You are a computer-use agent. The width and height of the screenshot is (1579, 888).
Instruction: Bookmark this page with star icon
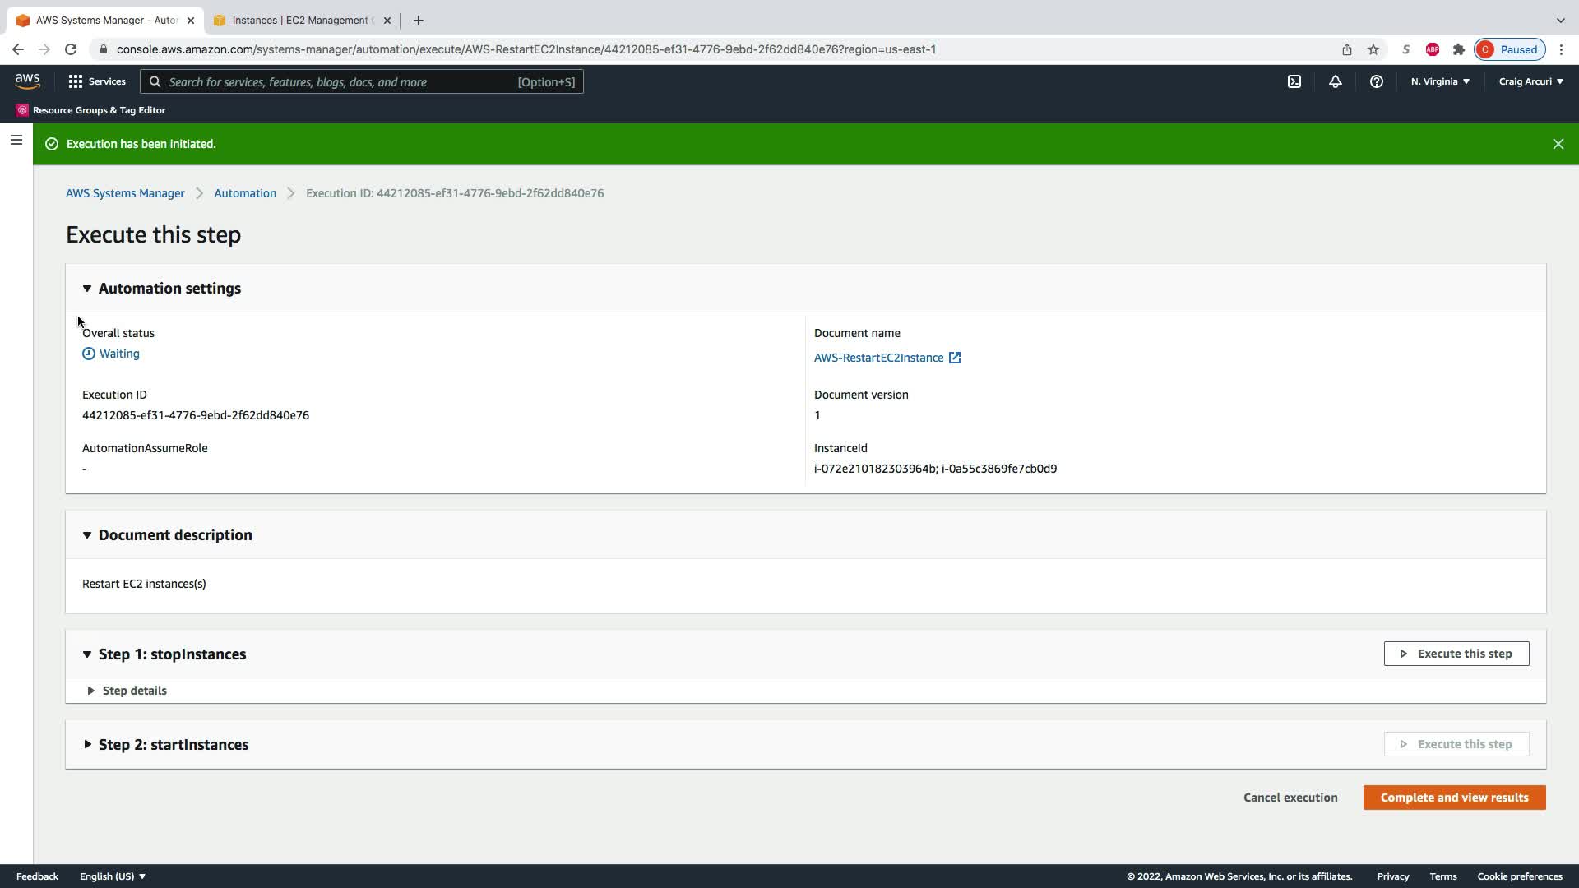[1373, 49]
